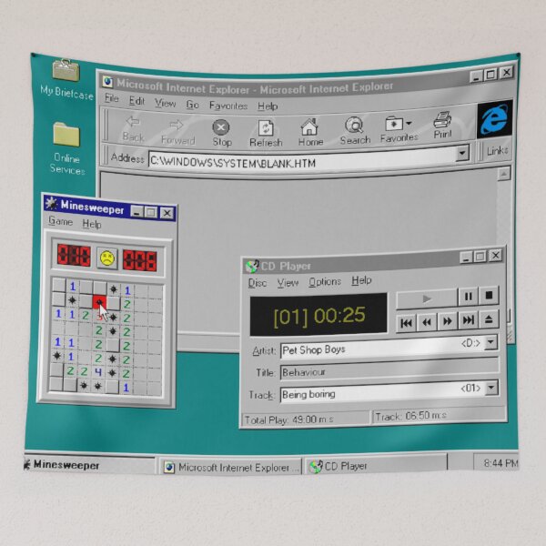Click 'Total Play: 49:00 m:s' status text
The image size is (546, 546).
288,420
